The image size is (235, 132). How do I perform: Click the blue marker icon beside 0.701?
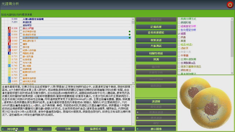point(9,53)
